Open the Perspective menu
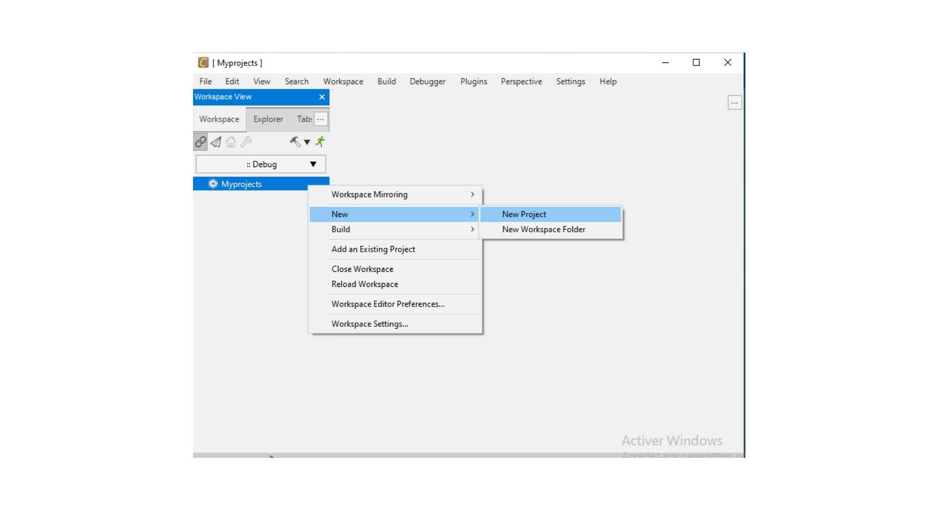 (x=522, y=81)
